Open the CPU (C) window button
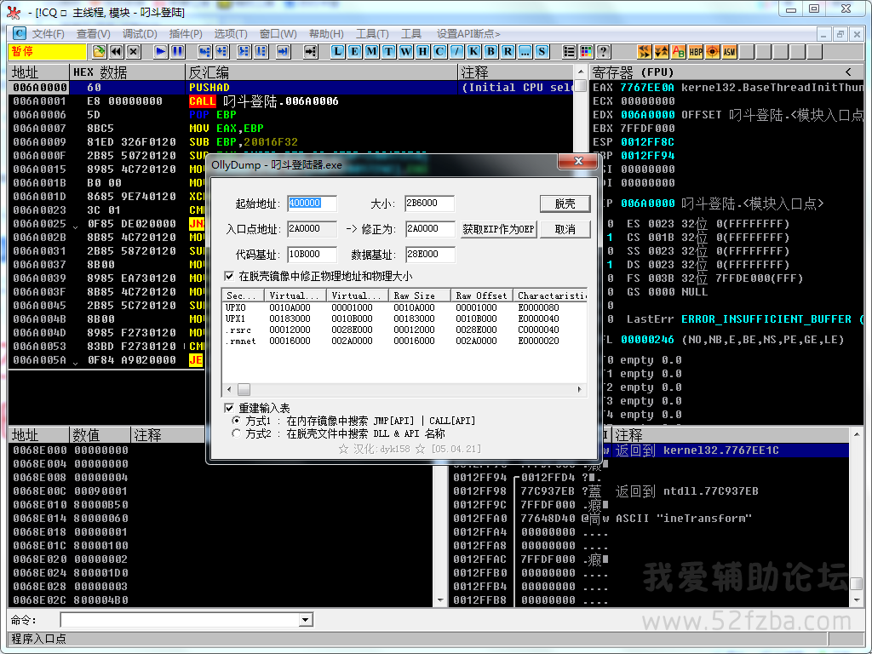Image resolution: width=872 pixels, height=654 pixels. click(439, 52)
